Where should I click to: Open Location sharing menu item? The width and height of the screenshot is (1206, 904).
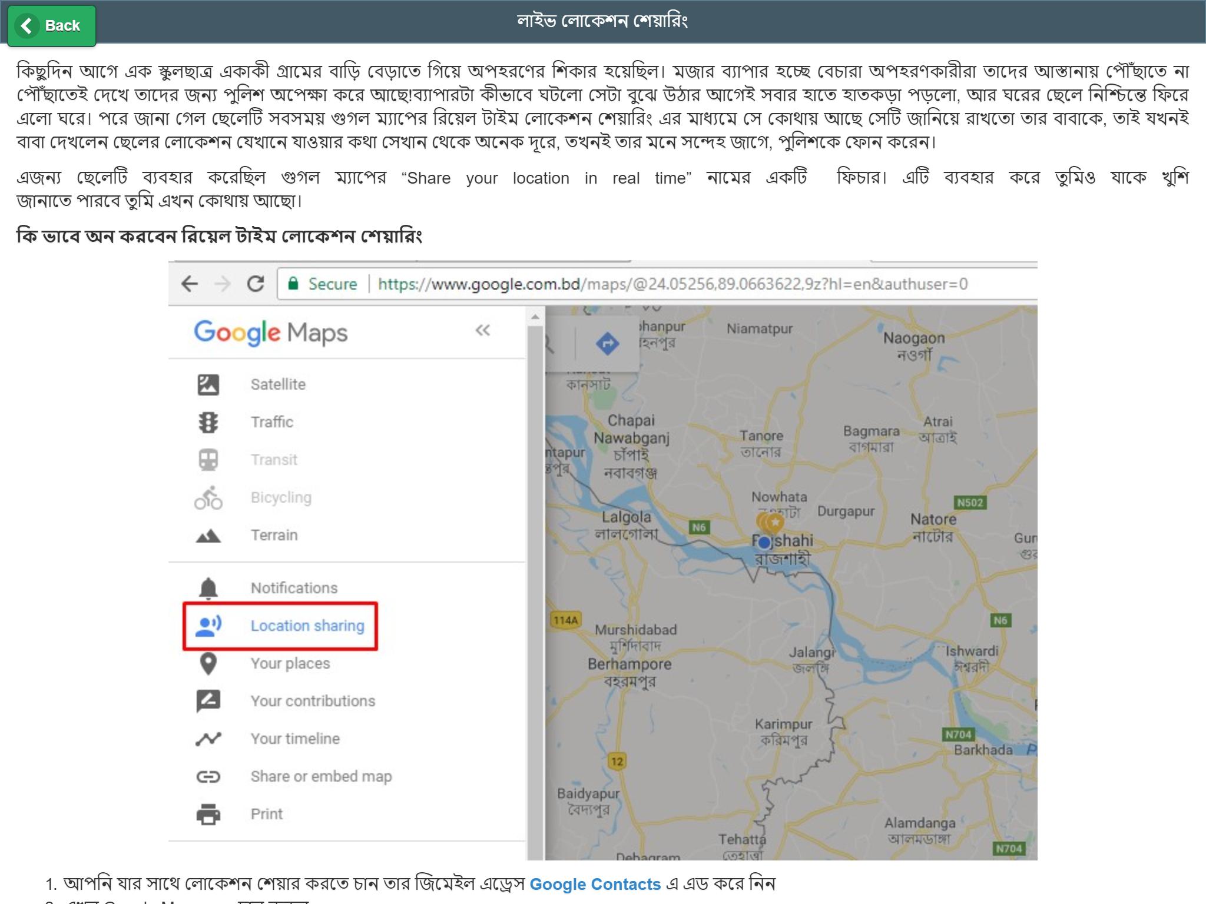(280, 626)
